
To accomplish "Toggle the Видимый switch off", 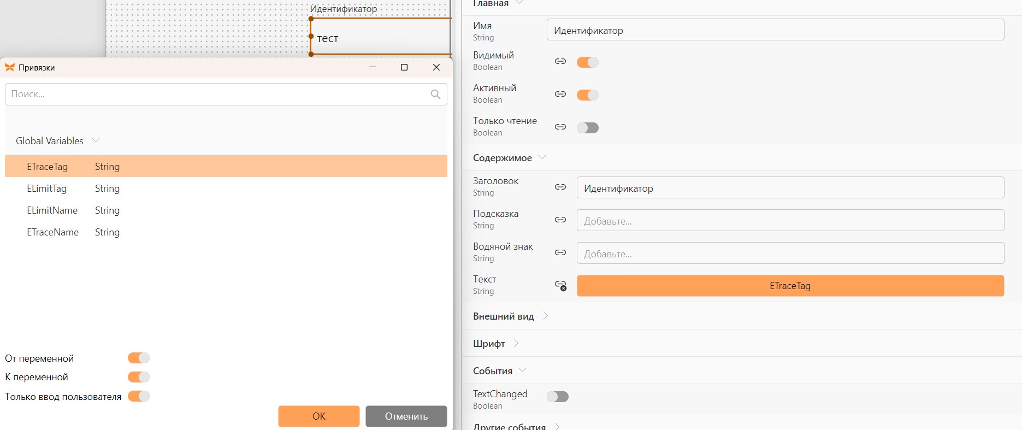I will 588,62.
